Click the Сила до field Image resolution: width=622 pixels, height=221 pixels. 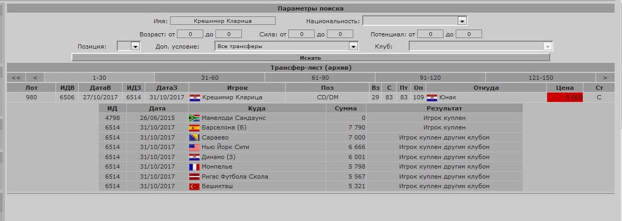click(340, 34)
